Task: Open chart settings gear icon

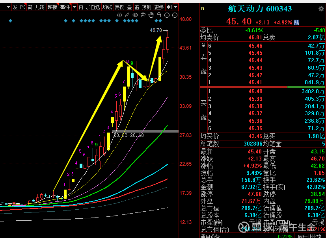Action: 119,15
